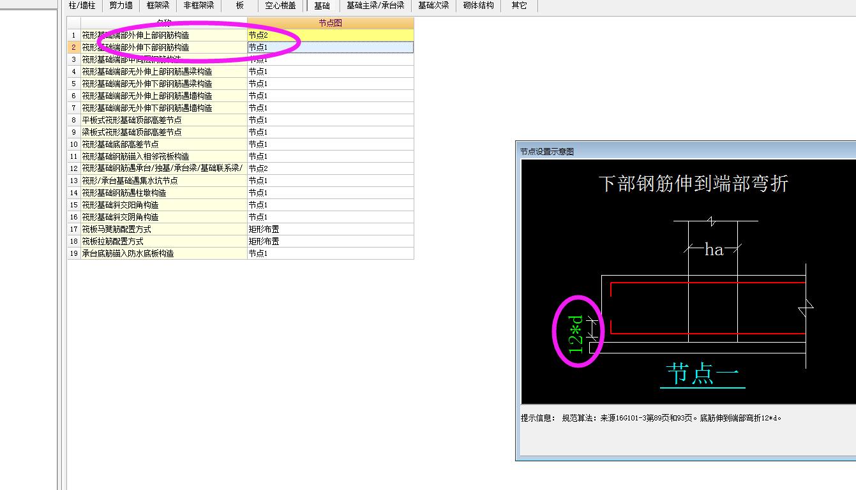856x490 pixels.
Task: Select row 筏形/承台基础遇集水坑节点
Action: 163,181
